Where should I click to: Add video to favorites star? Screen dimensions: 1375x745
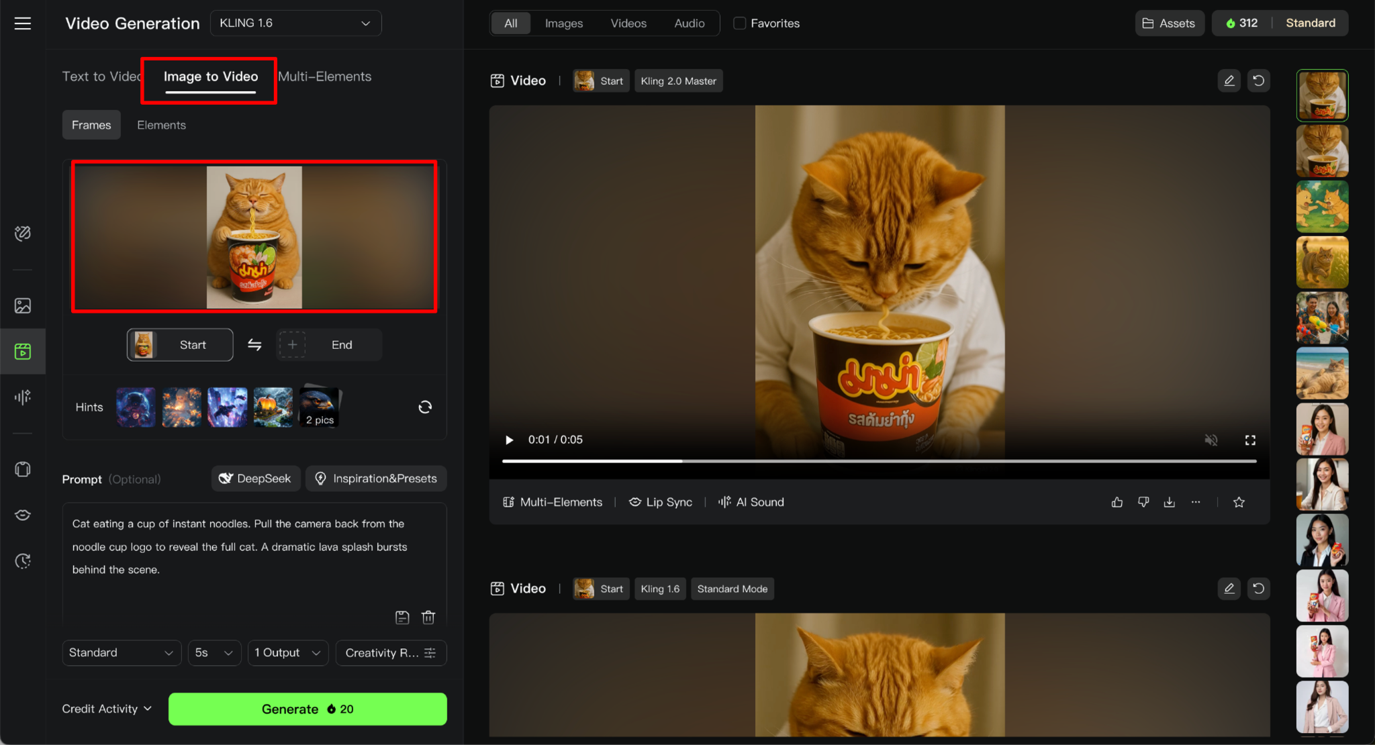1239,502
